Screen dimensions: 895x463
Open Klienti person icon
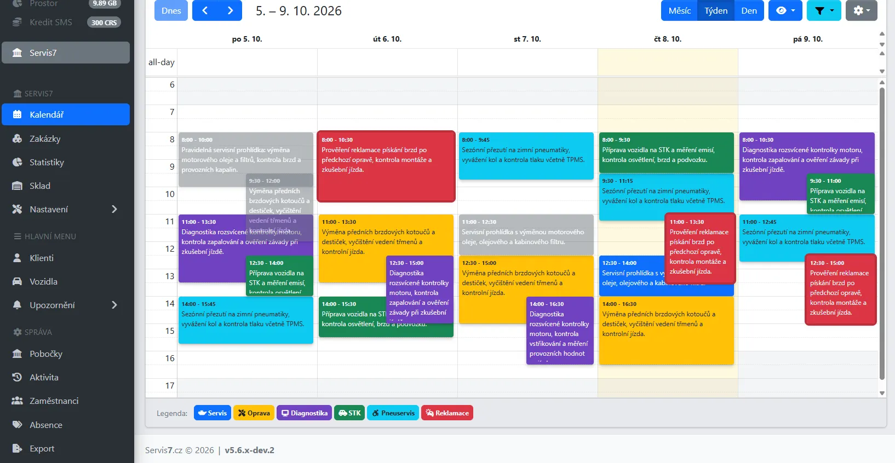pyautogui.click(x=17, y=258)
